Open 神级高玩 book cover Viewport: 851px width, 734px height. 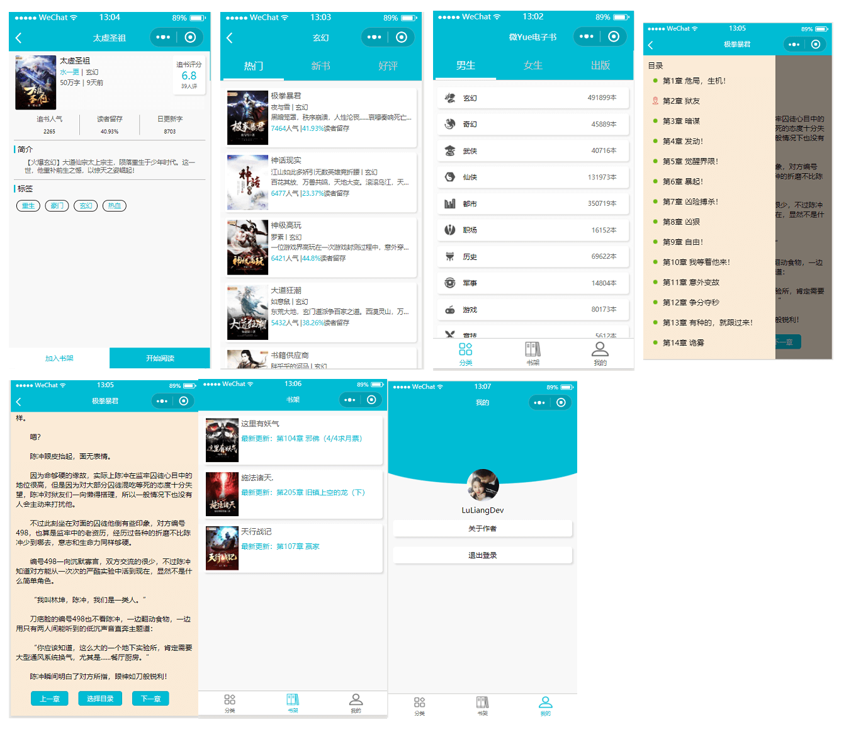[247, 247]
